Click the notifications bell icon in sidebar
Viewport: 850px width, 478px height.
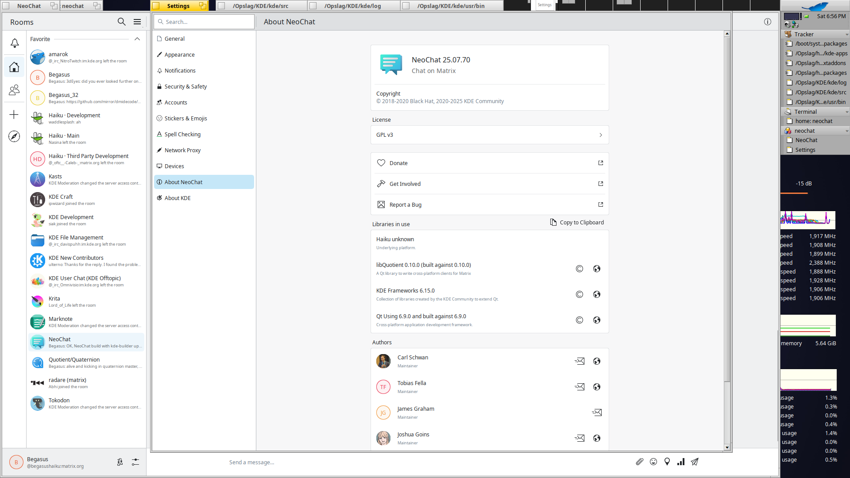(x=14, y=43)
